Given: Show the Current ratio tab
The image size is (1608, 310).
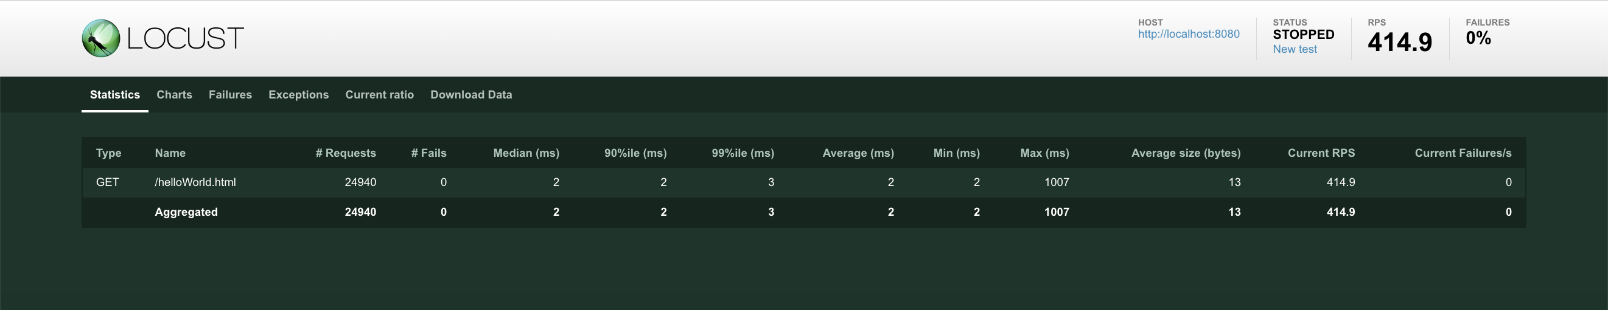Looking at the screenshot, I should coord(380,95).
